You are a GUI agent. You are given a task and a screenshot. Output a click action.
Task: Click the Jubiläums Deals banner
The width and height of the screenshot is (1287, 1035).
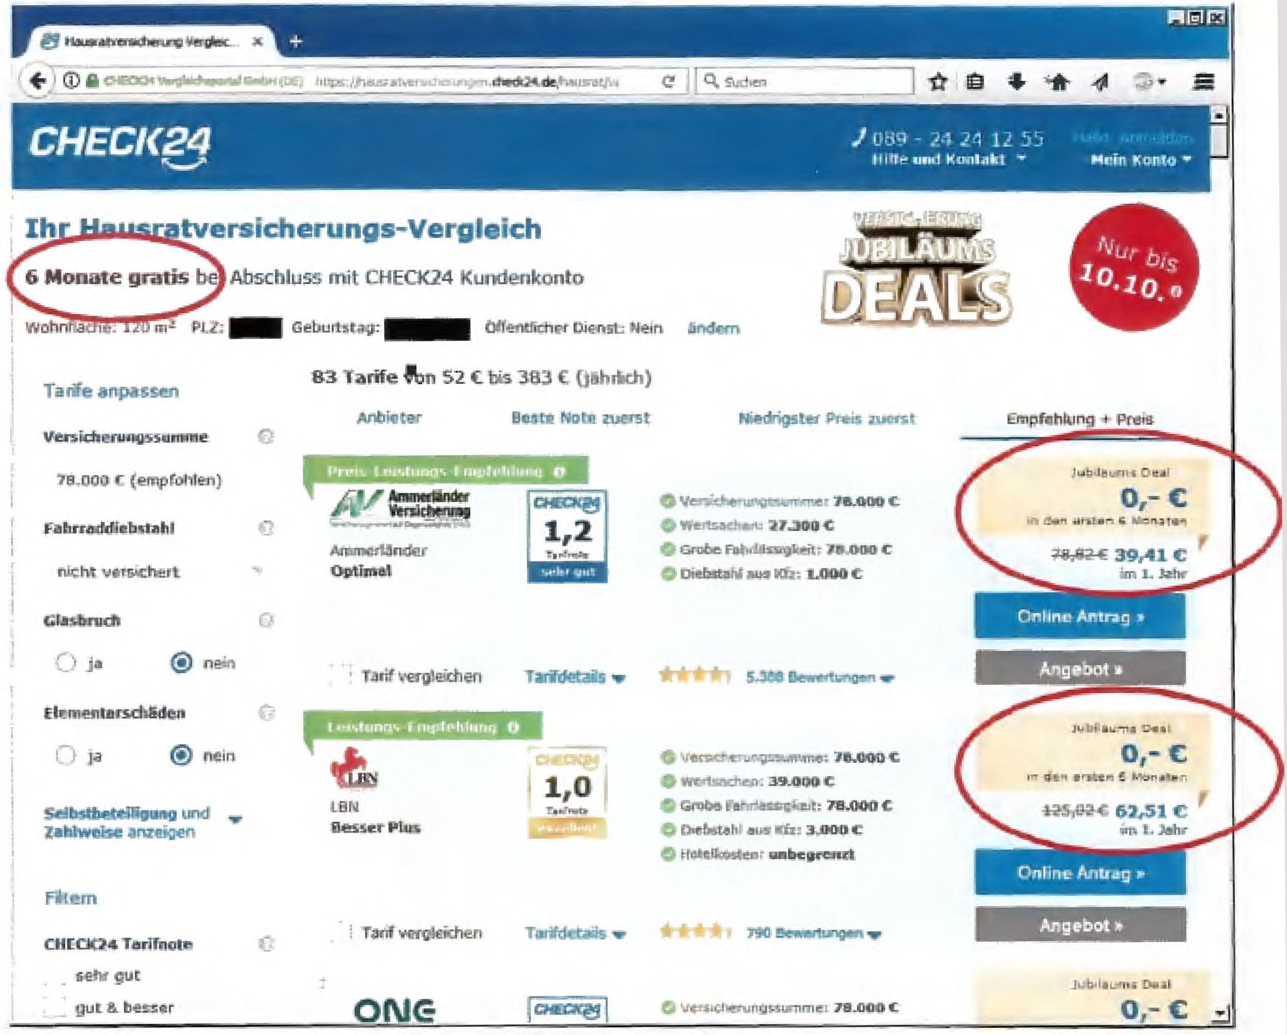pyautogui.click(x=916, y=269)
